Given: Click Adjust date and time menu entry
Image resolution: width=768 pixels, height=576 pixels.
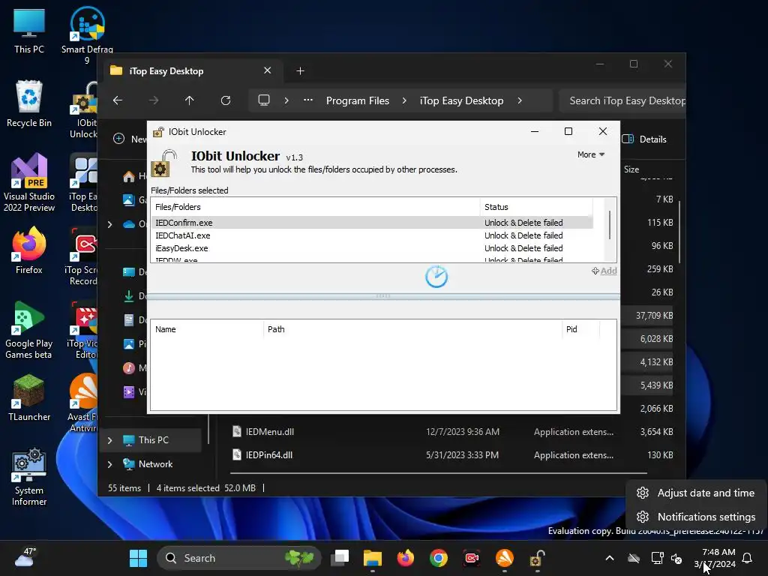Looking at the screenshot, I should [697, 493].
